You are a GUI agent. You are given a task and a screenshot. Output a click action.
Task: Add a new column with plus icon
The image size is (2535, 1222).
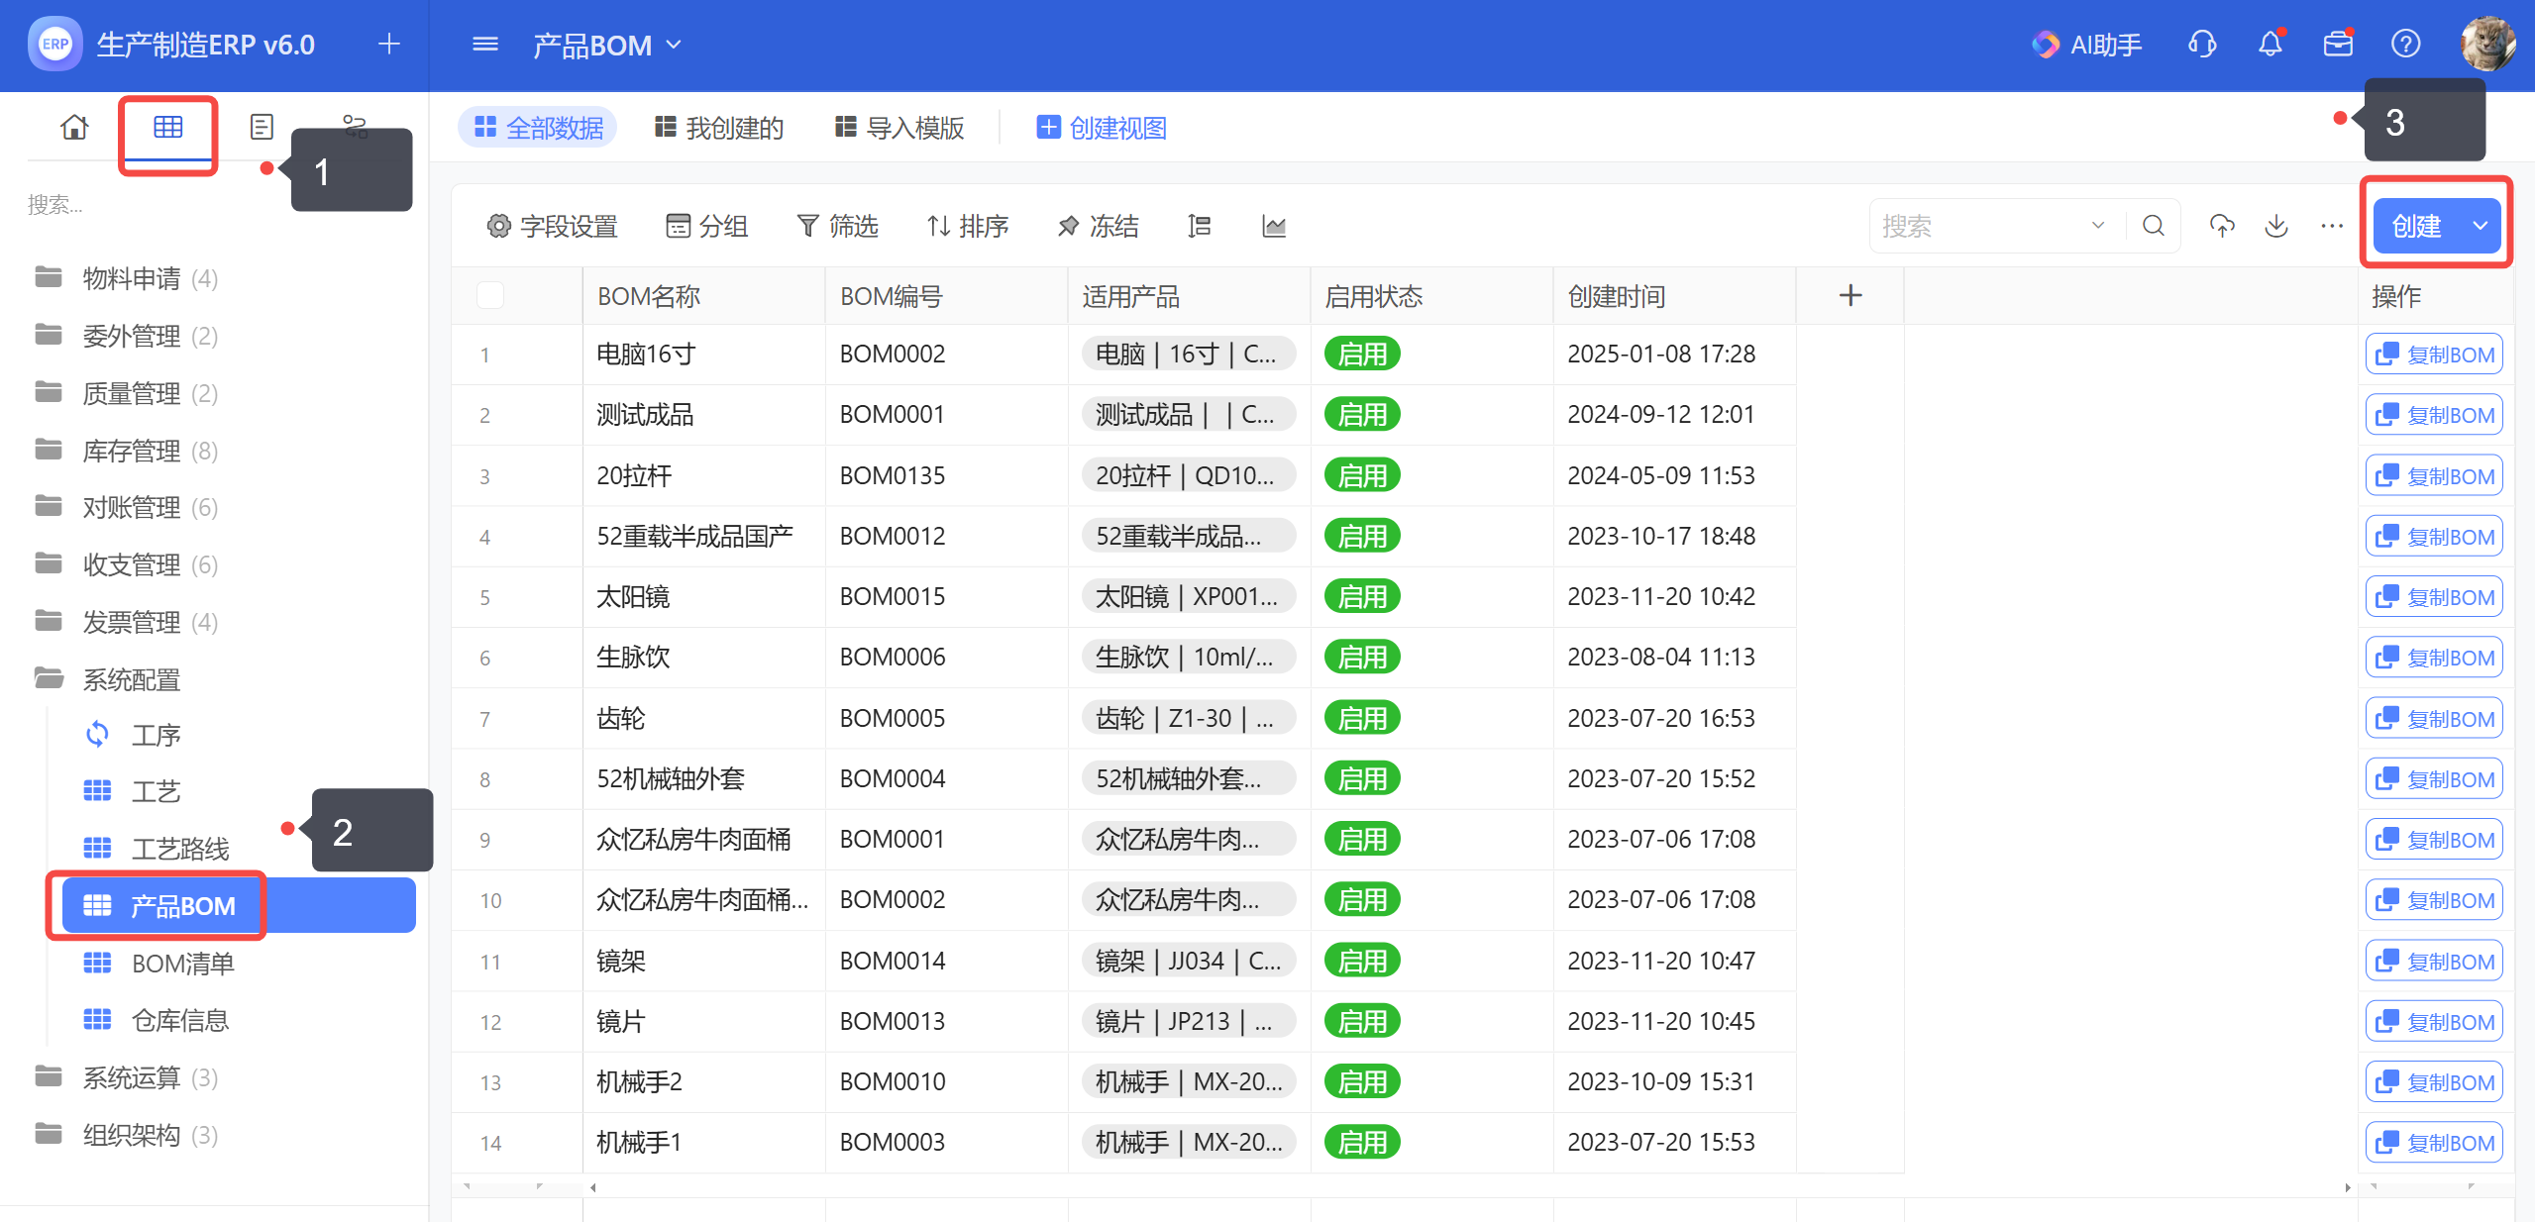click(1850, 295)
